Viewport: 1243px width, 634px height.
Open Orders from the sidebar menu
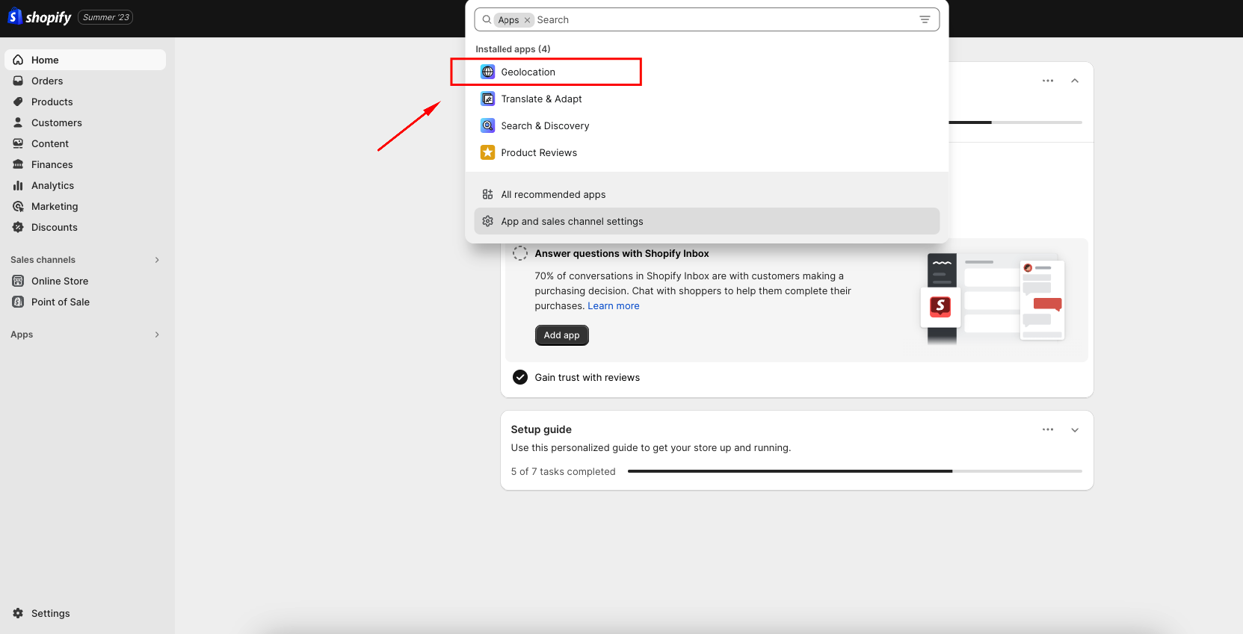pyautogui.click(x=47, y=81)
